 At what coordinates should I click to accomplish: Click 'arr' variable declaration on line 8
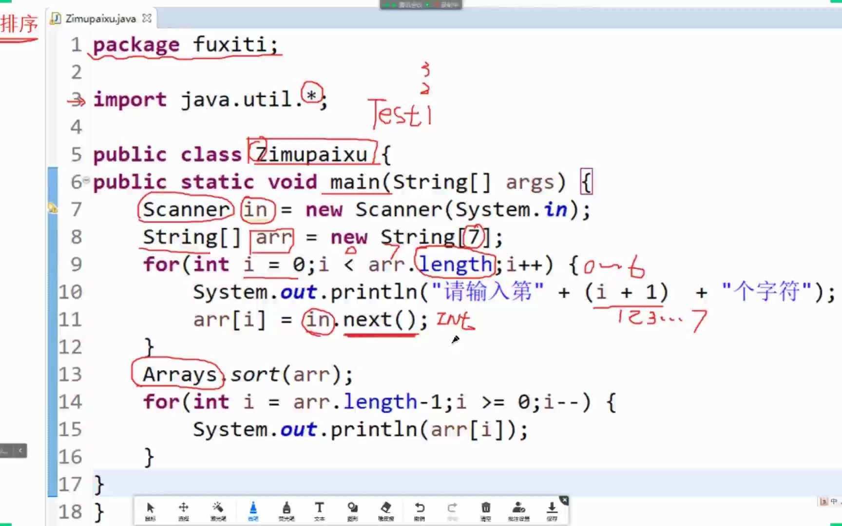pos(274,237)
